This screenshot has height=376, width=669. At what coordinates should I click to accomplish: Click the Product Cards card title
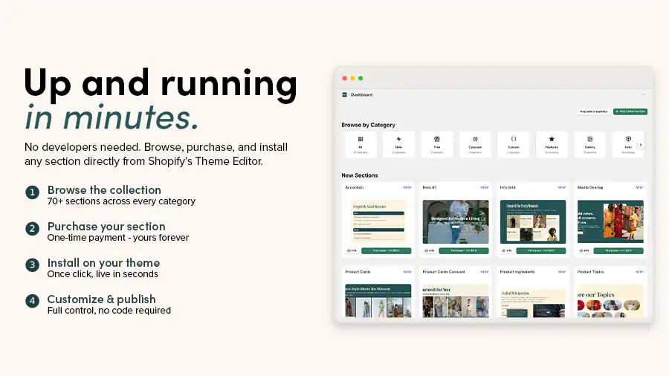[358, 272]
